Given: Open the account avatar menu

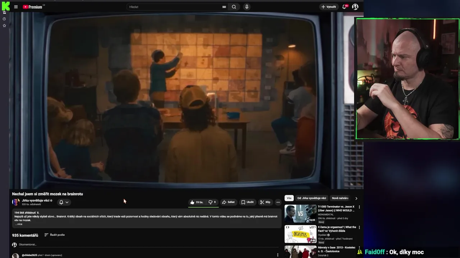Looking at the screenshot, I should [355, 7].
